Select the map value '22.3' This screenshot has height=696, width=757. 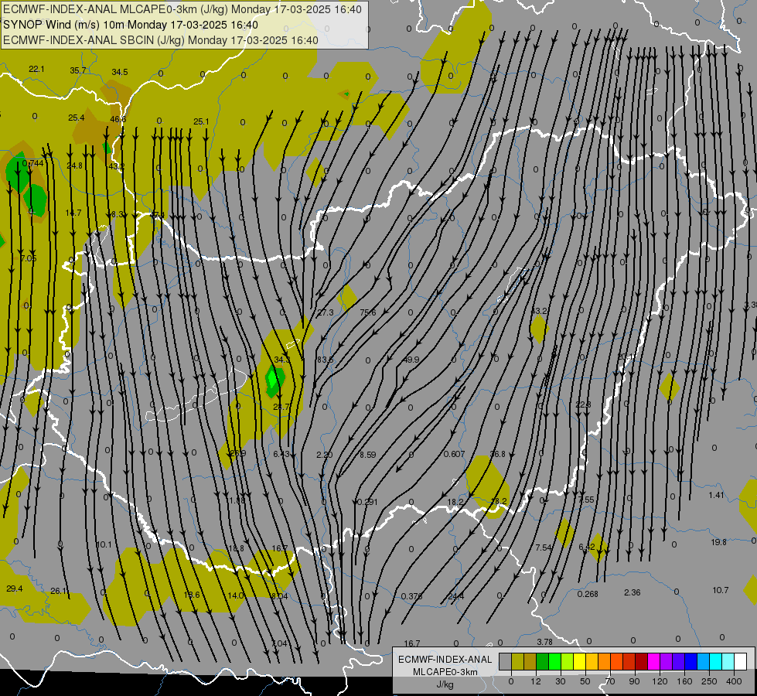[x=583, y=404]
